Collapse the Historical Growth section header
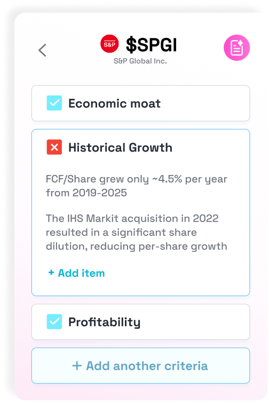Viewport: 269px width, 403px height. tap(140, 147)
